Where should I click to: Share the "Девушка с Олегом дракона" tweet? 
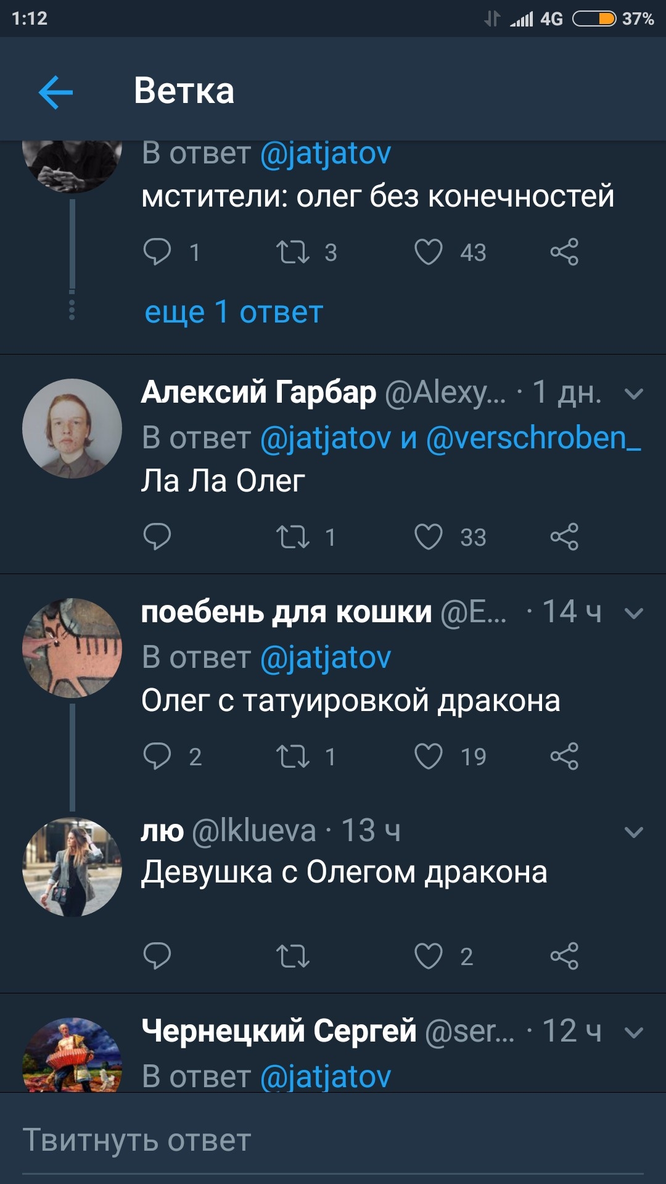point(564,956)
